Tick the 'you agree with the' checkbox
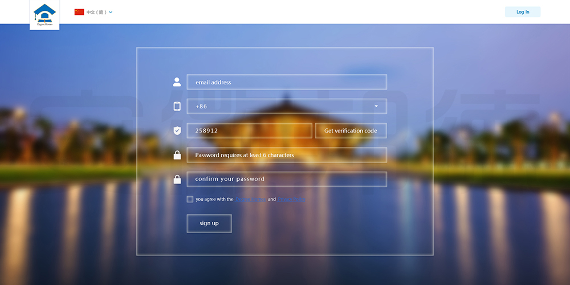 click(x=190, y=199)
